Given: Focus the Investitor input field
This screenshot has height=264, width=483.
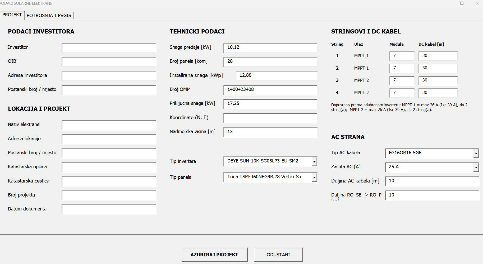Looking at the screenshot, I should coord(109,48).
